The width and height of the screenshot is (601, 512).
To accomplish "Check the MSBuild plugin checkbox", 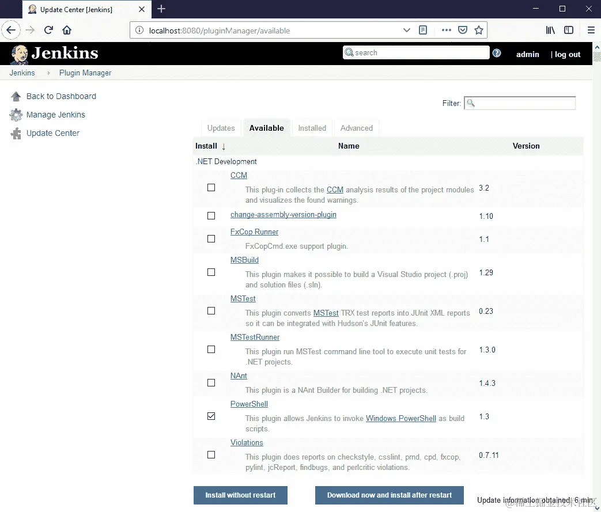I will 211,272.
